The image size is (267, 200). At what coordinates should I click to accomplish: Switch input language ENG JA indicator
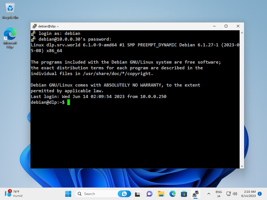[219, 194]
